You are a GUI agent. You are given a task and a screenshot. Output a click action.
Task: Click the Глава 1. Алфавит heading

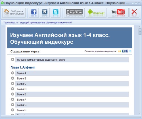23,67
